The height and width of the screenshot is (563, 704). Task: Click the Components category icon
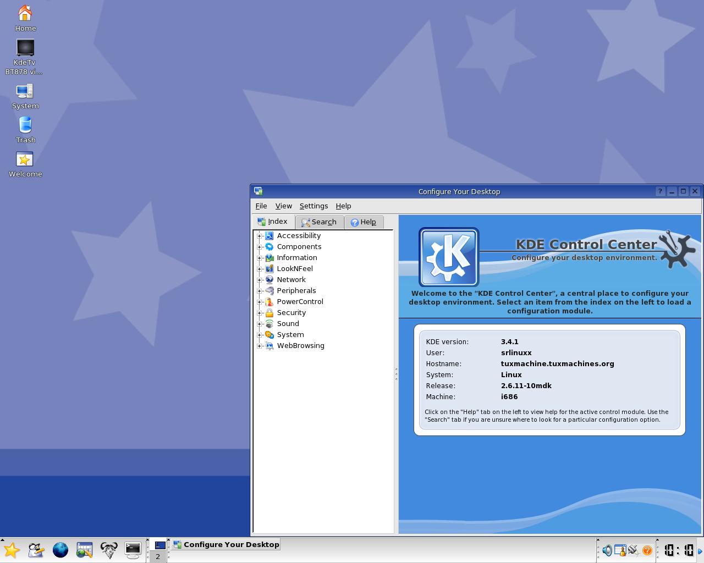coord(269,247)
